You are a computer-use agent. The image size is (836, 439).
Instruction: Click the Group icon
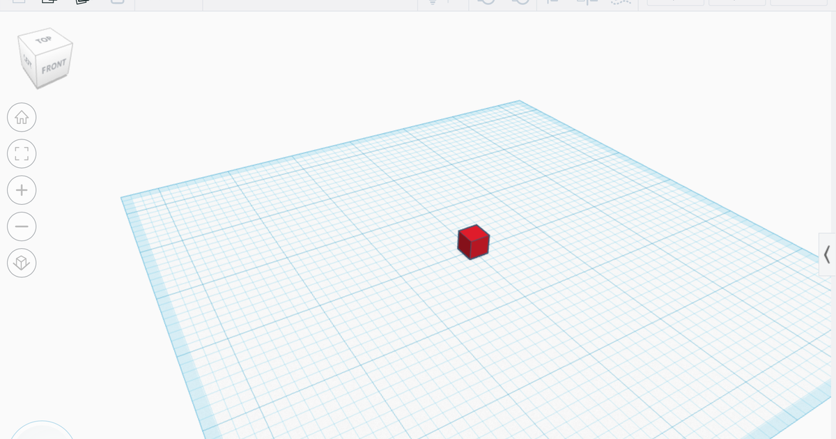click(488, 3)
